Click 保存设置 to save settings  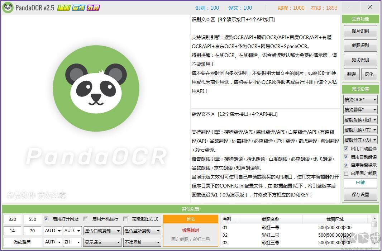360,195
